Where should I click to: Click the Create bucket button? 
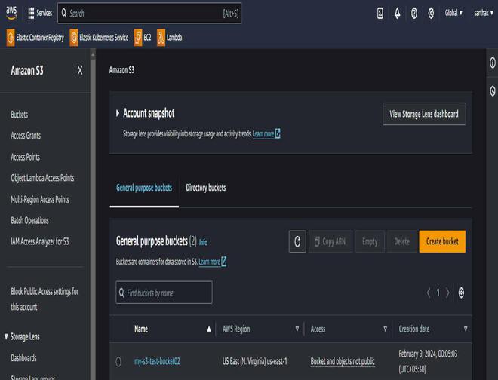pyautogui.click(x=442, y=241)
